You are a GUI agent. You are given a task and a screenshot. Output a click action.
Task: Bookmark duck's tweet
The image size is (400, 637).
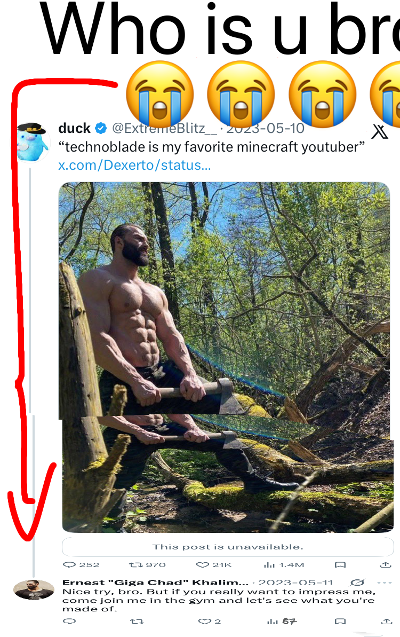340,565
